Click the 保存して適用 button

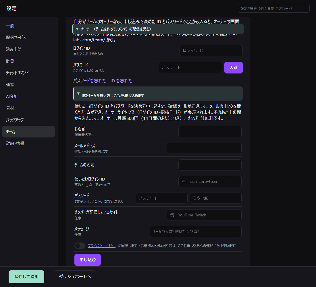click(26, 277)
